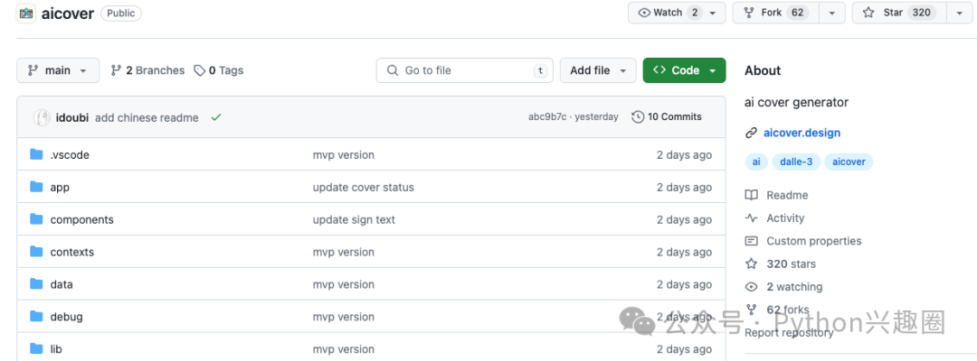Open the update sign text commit message
Image resolution: width=977 pixels, height=361 pixels.
point(354,220)
